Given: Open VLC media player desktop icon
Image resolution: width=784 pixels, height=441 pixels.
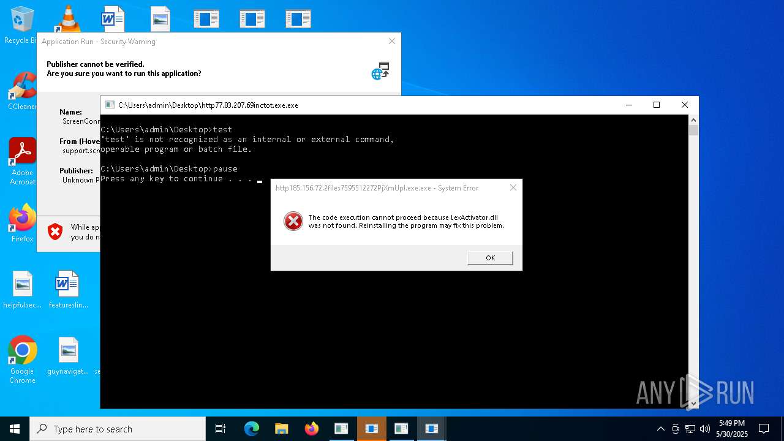Looking at the screenshot, I should point(68,18).
